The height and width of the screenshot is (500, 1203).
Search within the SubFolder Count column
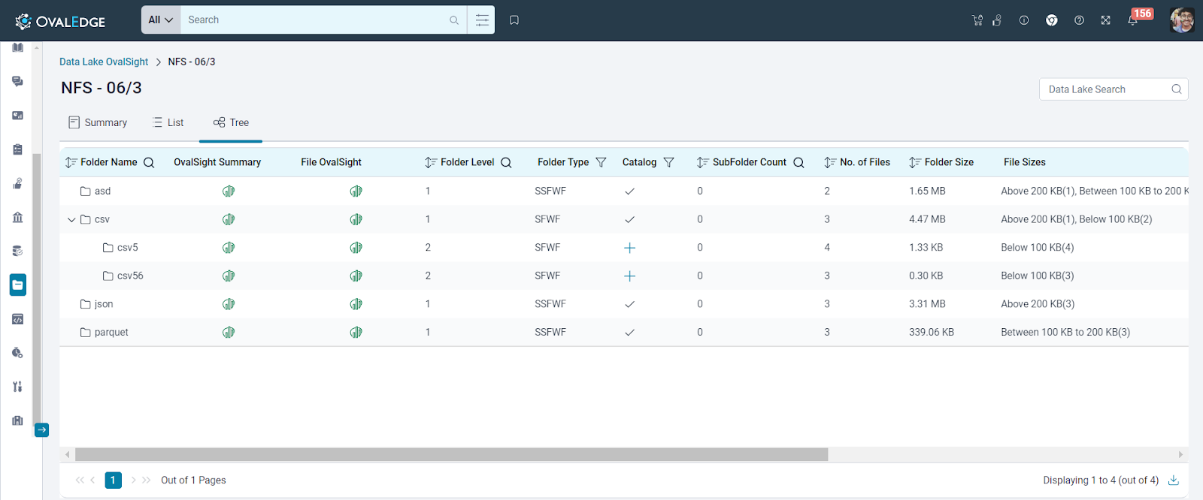click(x=798, y=162)
